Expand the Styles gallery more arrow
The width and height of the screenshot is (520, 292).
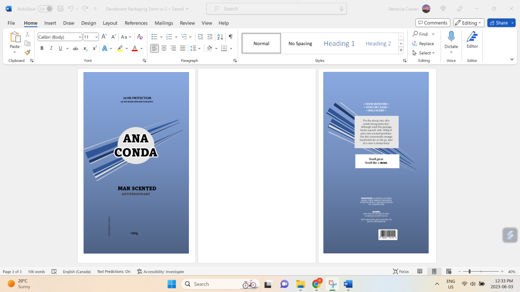(401, 50)
